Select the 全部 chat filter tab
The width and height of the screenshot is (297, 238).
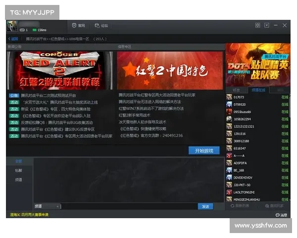pos(19,161)
